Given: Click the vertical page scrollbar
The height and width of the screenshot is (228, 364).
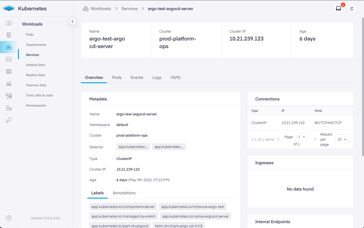Looking at the screenshot, I should (x=363, y=86).
